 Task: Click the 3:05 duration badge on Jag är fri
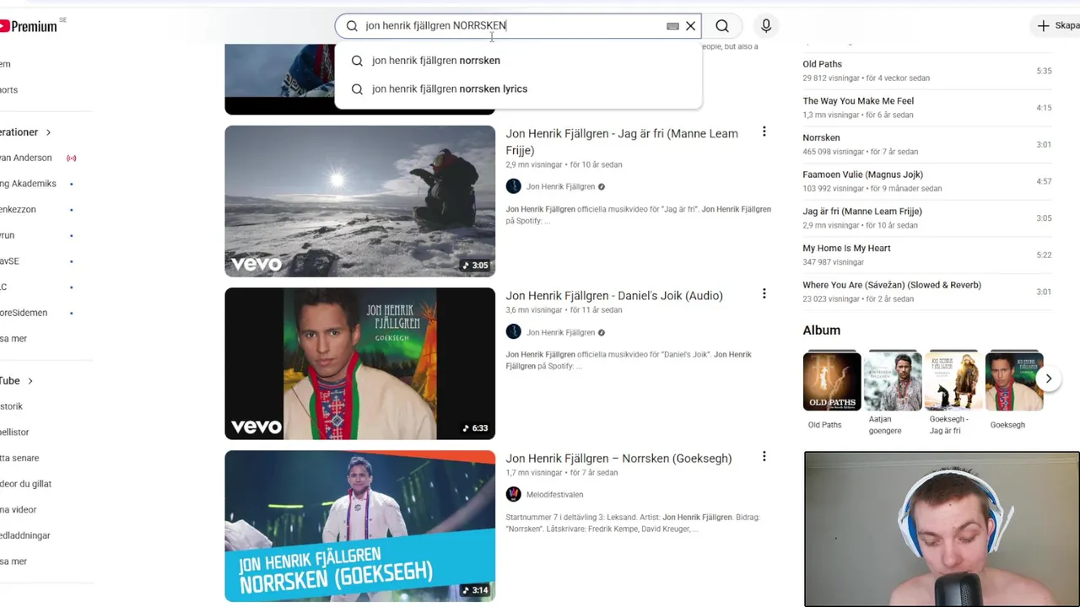pyautogui.click(x=475, y=266)
